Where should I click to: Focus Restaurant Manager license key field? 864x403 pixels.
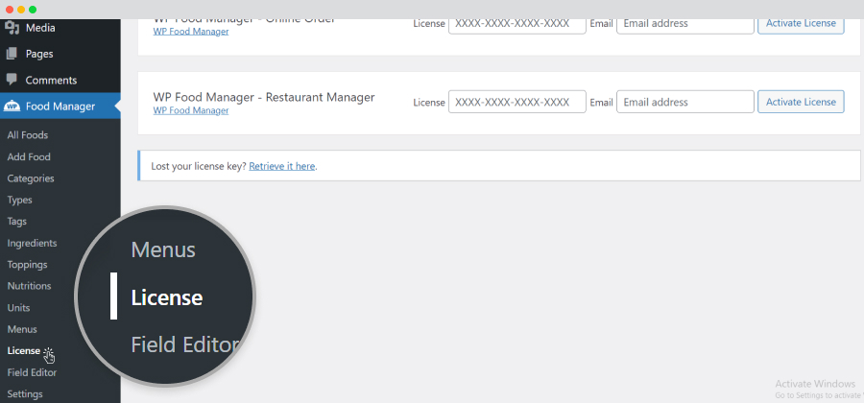pyautogui.click(x=516, y=102)
